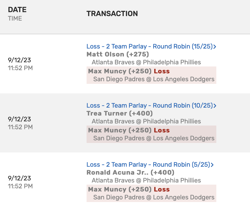Expand the chevron after Round Robin (15/25)

coord(215,47)
